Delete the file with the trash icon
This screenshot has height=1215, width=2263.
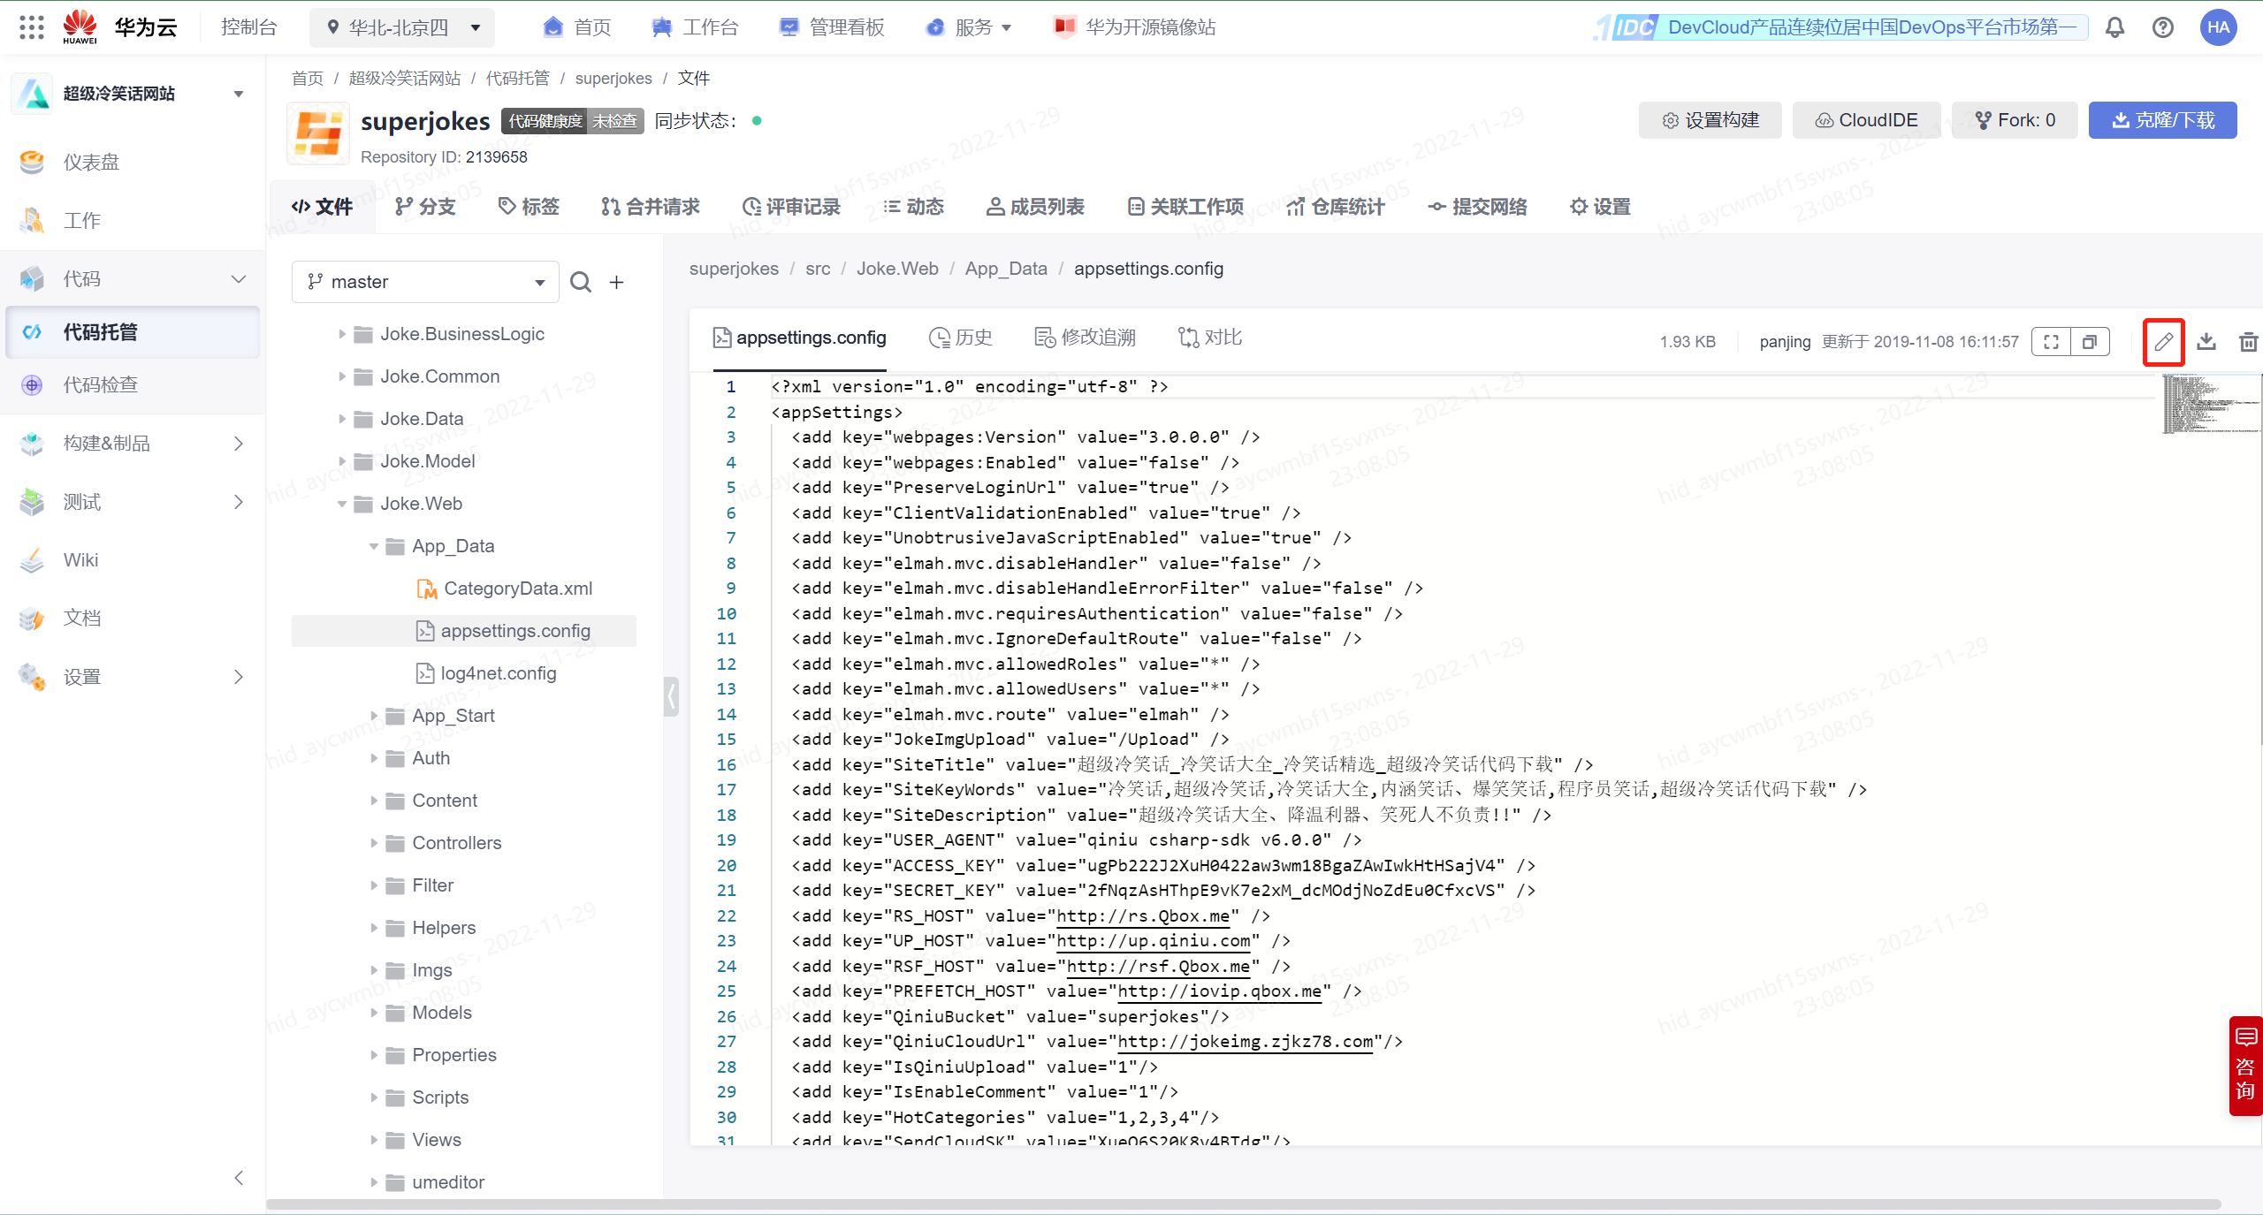(x=2249, y=342)
